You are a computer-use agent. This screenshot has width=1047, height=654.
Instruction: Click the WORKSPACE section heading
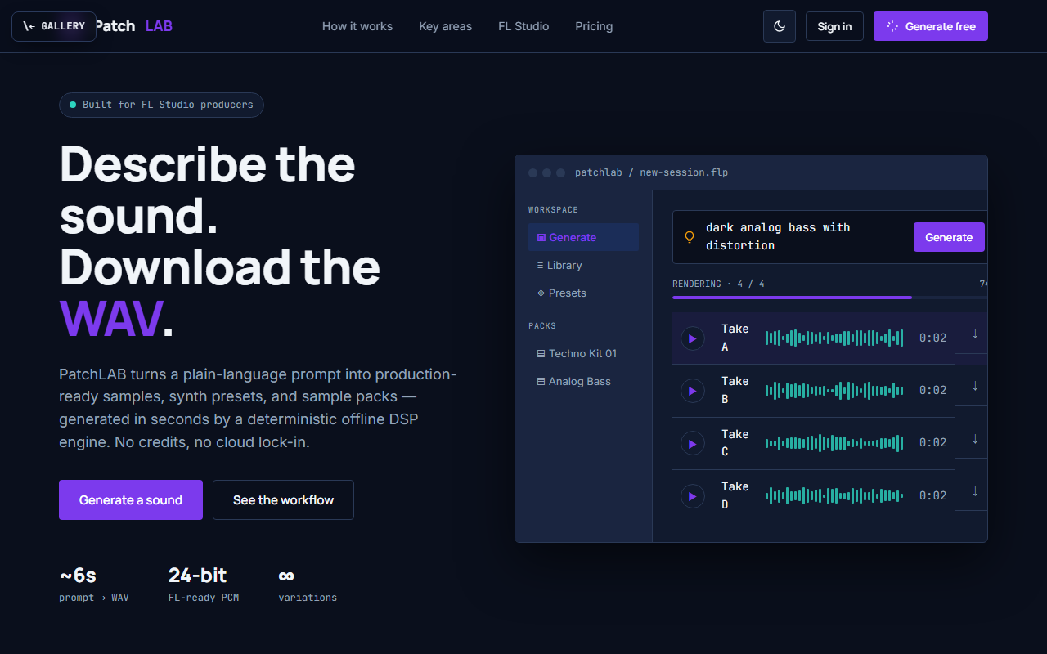[x=553, y=210]
